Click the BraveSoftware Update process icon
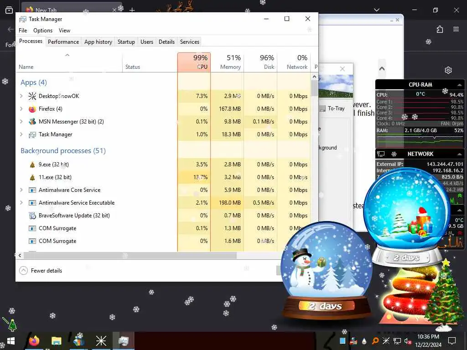467x350 pixels. 32,216
